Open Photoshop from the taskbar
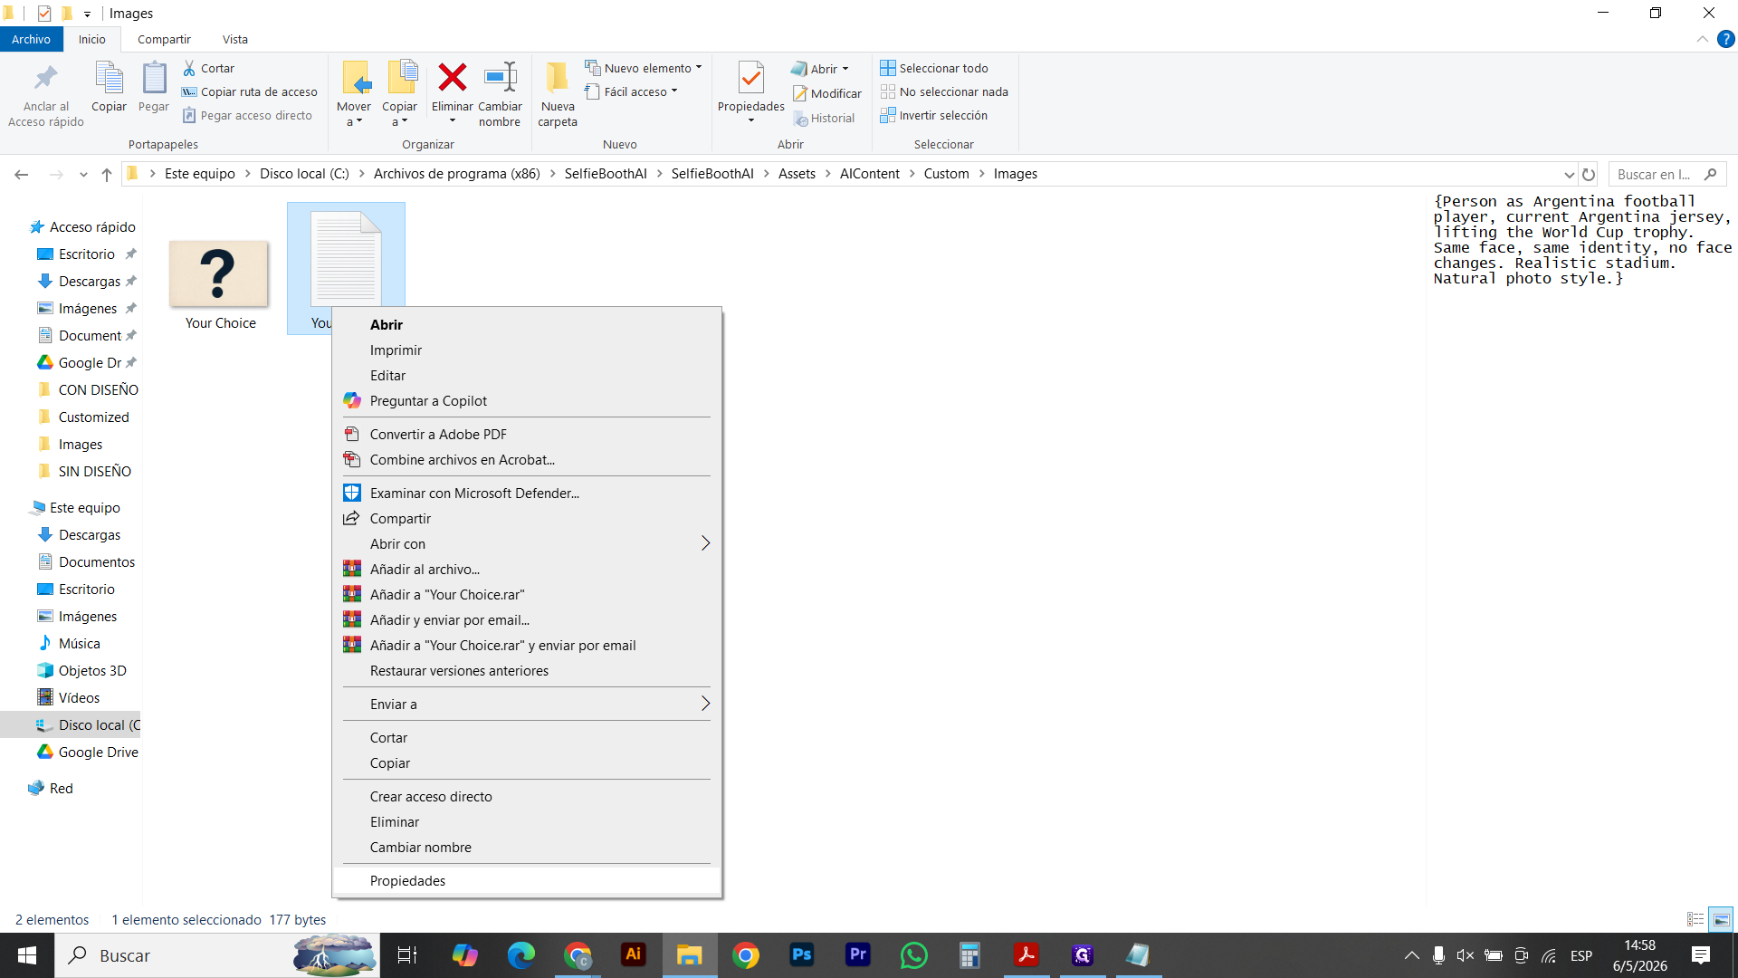This screenshot has width=1738, height=978. click(x=802, y=954)
